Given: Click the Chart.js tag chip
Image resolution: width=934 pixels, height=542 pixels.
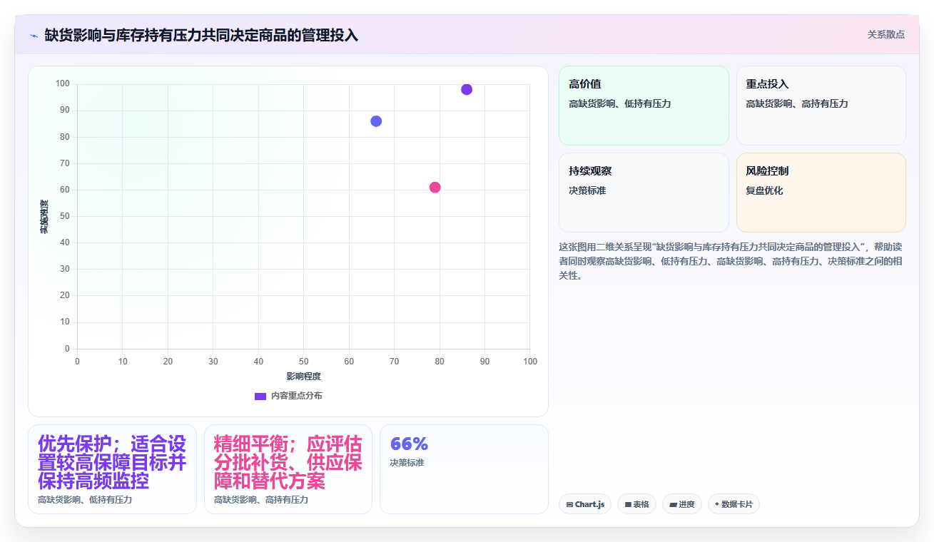Looking at the screenshot, I should click(585, 504).
